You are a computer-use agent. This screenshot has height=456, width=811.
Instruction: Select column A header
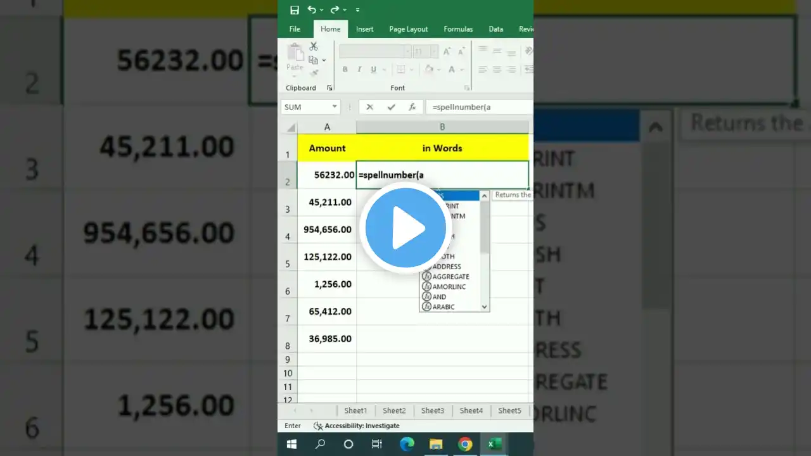click(327, 127)
